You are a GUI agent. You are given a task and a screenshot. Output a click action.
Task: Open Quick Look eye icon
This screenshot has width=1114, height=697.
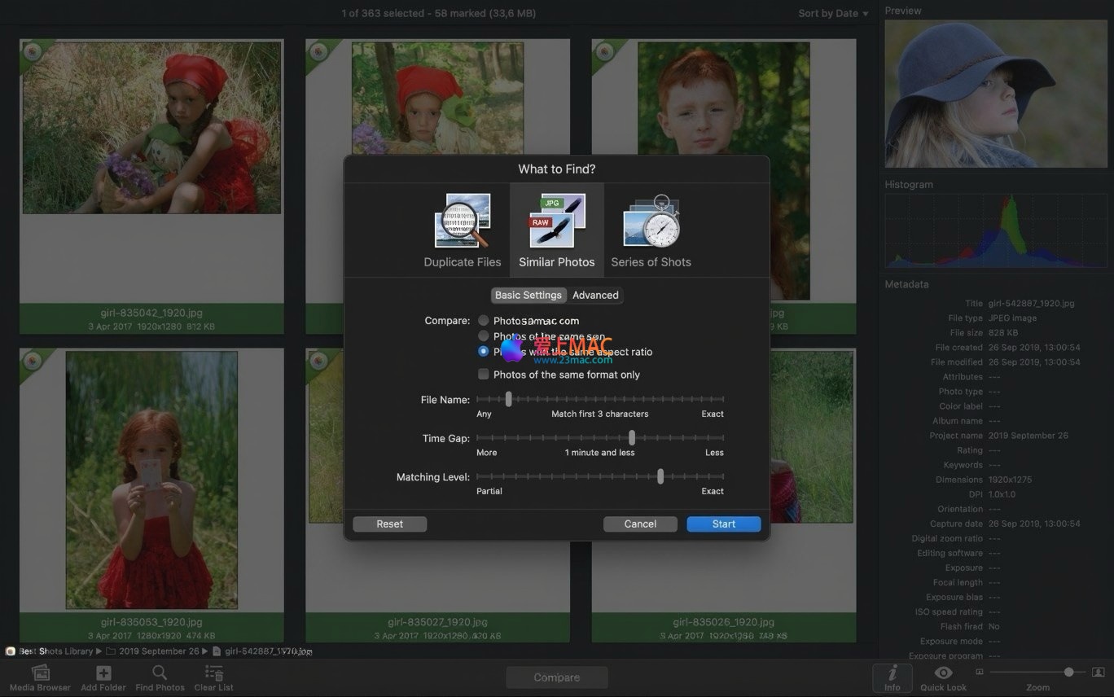[943, 673]
